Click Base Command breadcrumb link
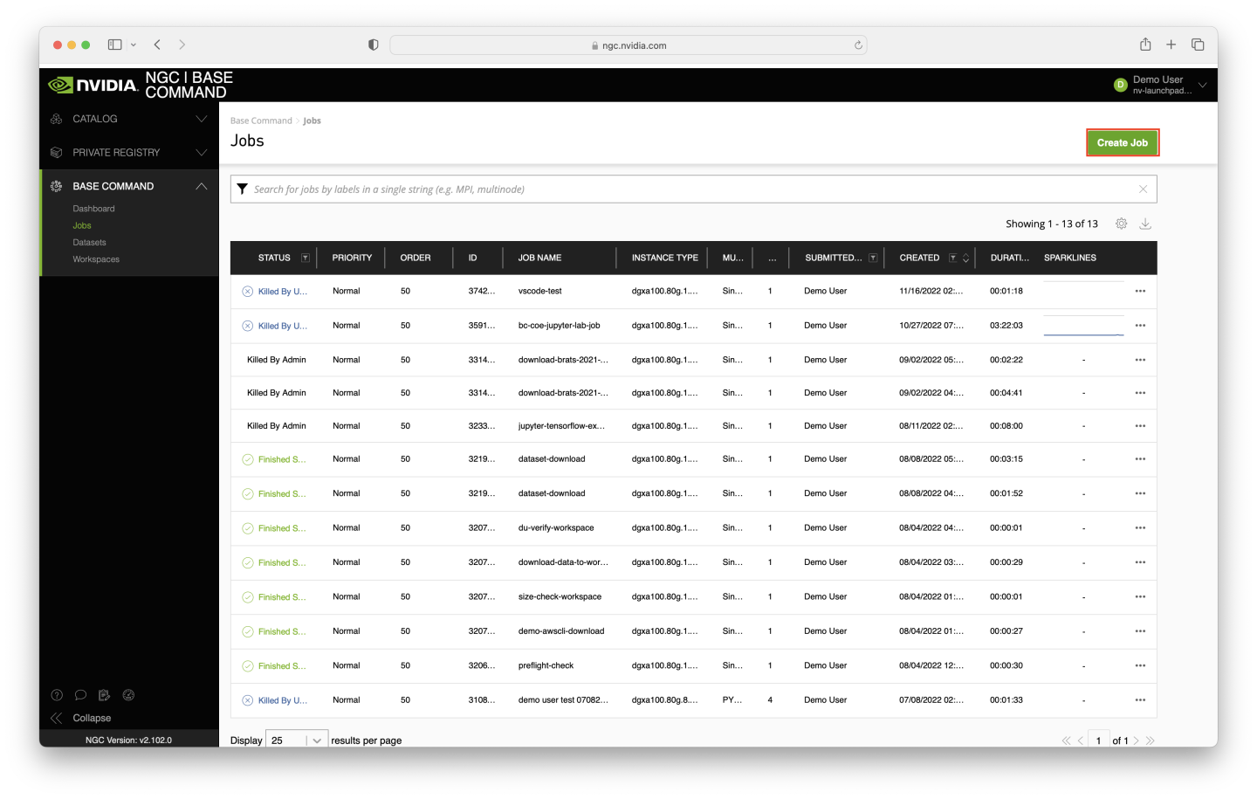 pyautogui.click(x=261, y=121)
